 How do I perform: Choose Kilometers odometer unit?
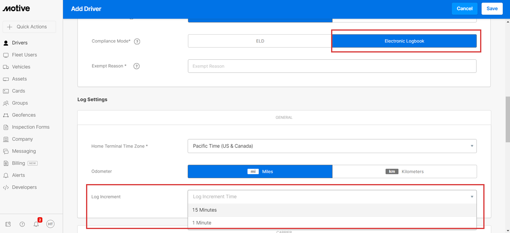tap(404, 171)
